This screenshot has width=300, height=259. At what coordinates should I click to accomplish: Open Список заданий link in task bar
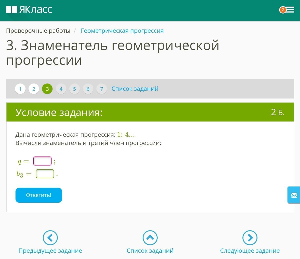pyautogui.click(x=135, y=89)
